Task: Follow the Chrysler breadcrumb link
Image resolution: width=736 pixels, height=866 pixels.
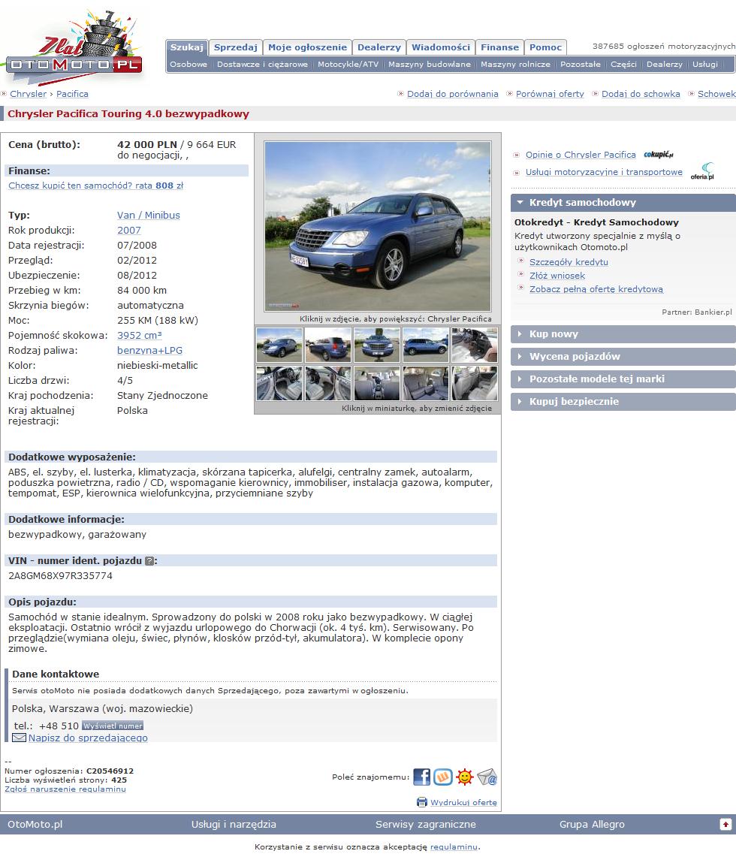Action: pos(28,94)
